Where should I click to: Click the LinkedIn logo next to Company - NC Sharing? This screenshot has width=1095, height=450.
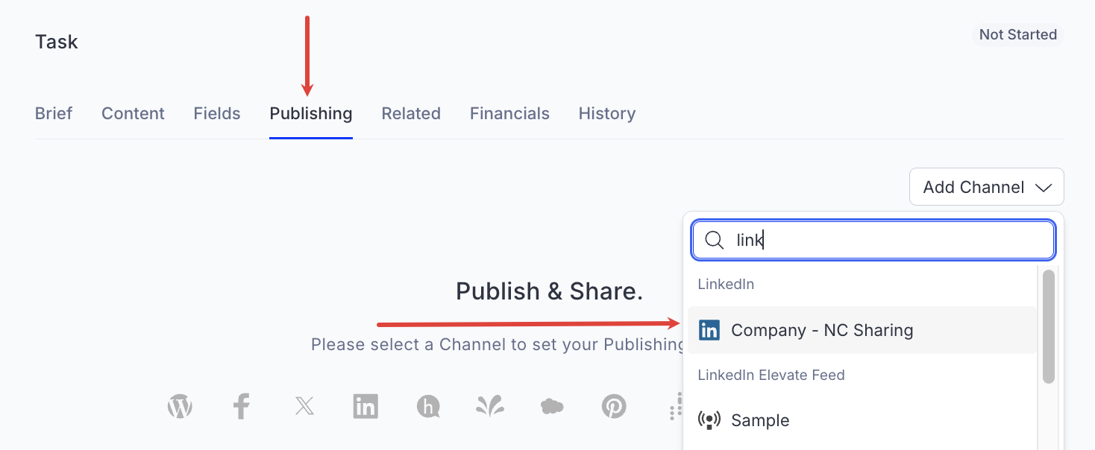709,330
